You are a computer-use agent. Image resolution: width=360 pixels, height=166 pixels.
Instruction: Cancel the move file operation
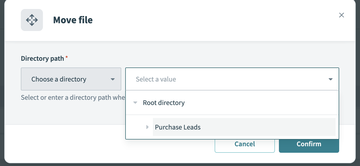[x=245, y=144]
